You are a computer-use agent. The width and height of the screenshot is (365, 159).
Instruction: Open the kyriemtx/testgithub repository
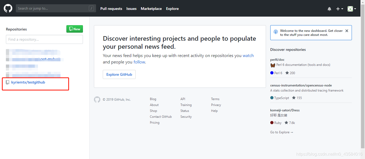[x=28, y=82]
